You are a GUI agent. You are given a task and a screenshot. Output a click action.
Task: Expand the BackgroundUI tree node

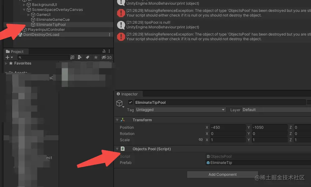(24, 5)
